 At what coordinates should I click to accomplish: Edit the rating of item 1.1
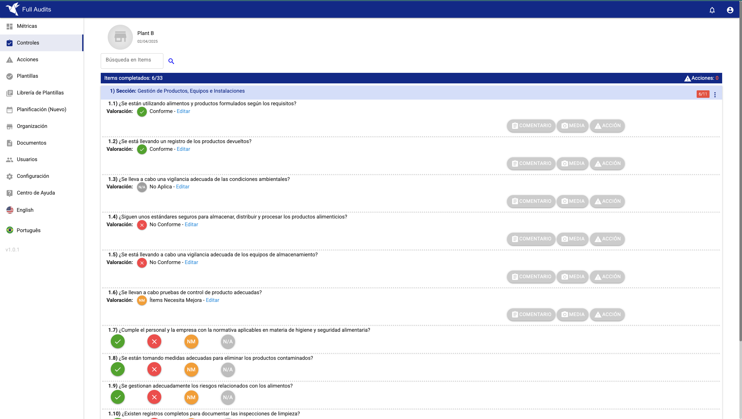click(x=183, y=111)
